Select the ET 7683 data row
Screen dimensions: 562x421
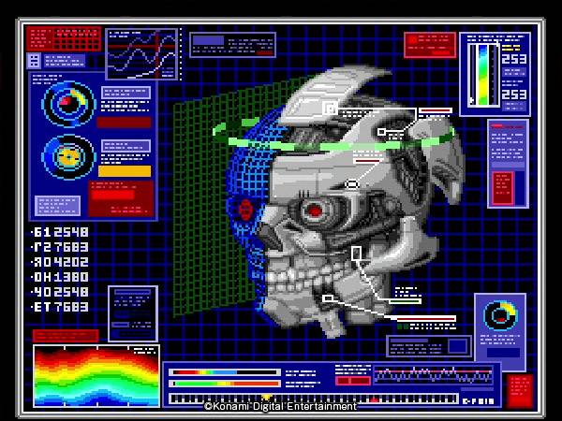click(61, 307)
